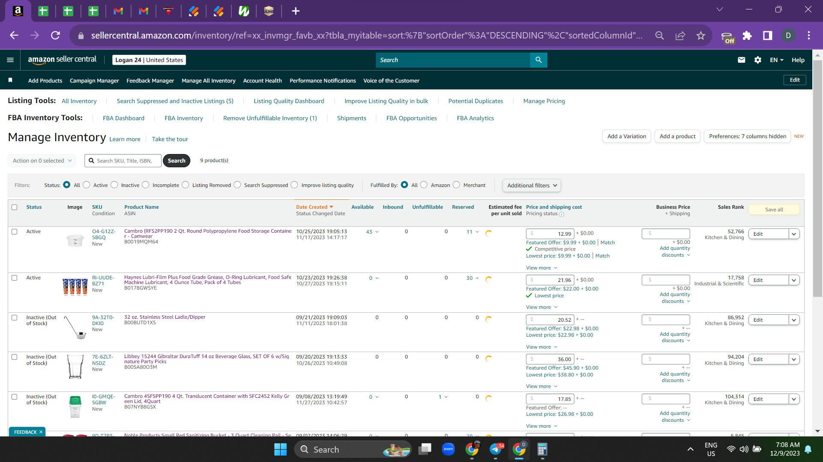
Task: Open the Action on 0 selected dropdown
Action: click(42, 160)
